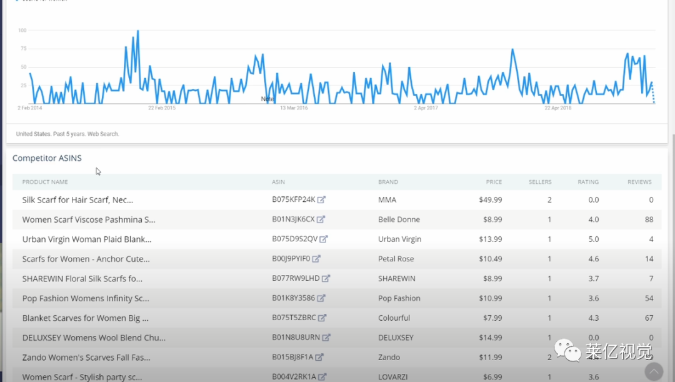
Task: Select 'Urban Virgin Woman Plaid Blank...' product
Action: 87,239
